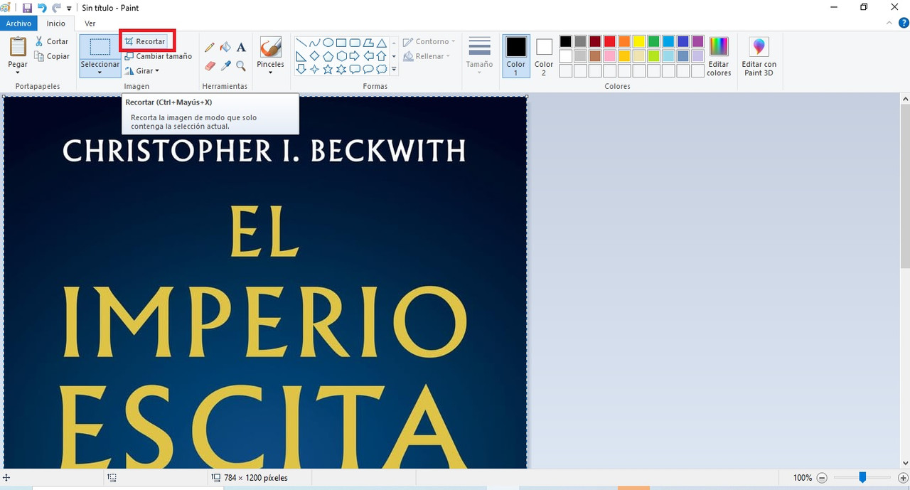The width and height of the screenshot is (910, 490).
Task: Undo the last action in the quick access toolbar
Action: coord(41,8)
